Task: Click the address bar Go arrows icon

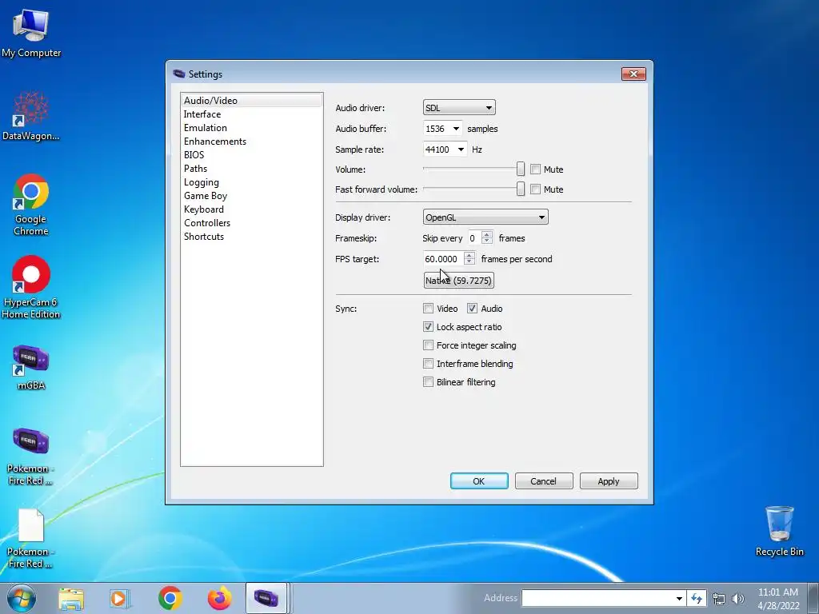Action: [x=697, y=598]
